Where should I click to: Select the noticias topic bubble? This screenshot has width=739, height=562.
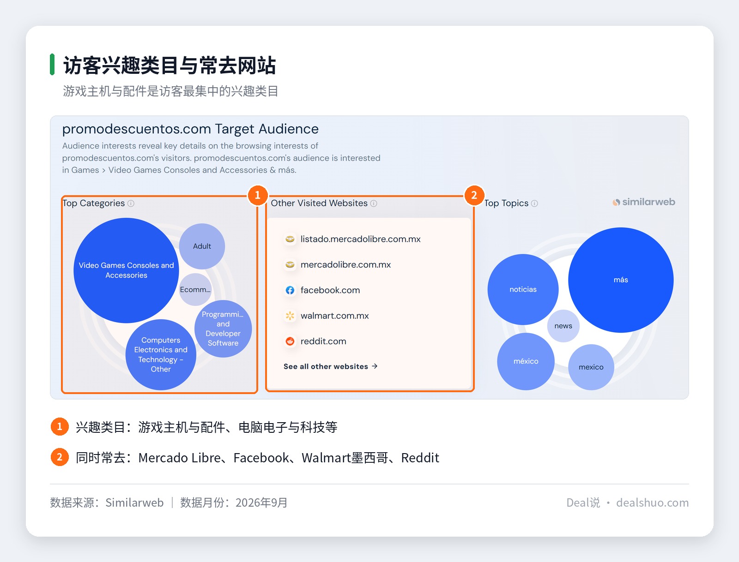[523, 290]
